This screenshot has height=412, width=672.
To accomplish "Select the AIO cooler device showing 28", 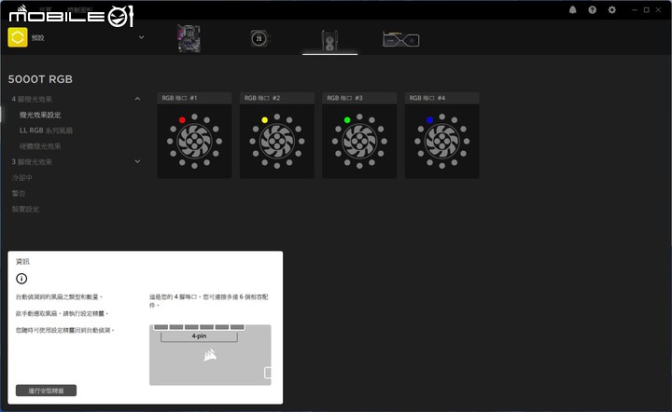I will point(259,38).
